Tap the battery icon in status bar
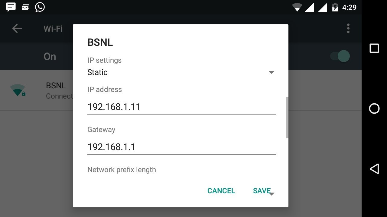Image resolution: width=387 pixels, height=217 pixels. pyautogui.click(x=335, y=7)
